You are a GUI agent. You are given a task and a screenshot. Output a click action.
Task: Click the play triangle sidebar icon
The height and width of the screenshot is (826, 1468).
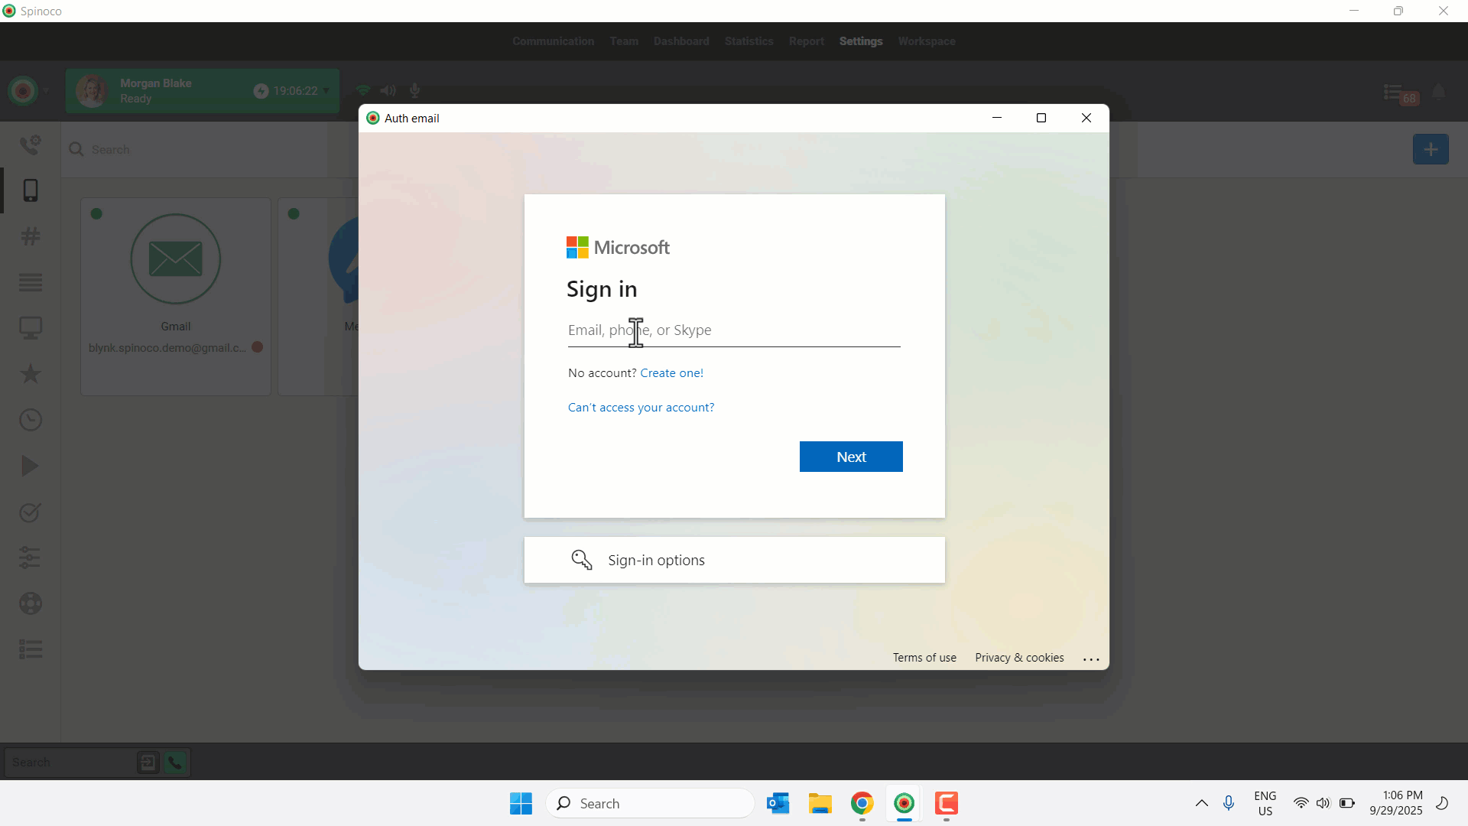click(31, 466)
